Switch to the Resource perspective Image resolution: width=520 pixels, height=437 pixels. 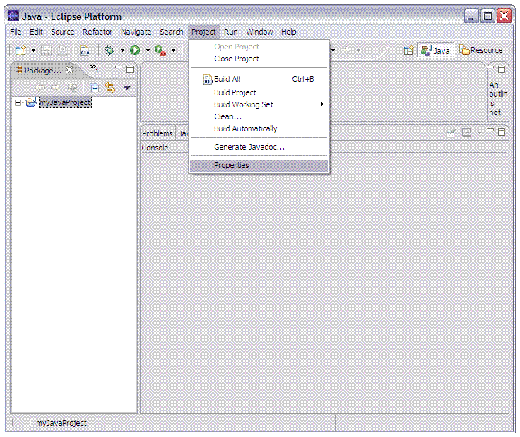(481, 50)
